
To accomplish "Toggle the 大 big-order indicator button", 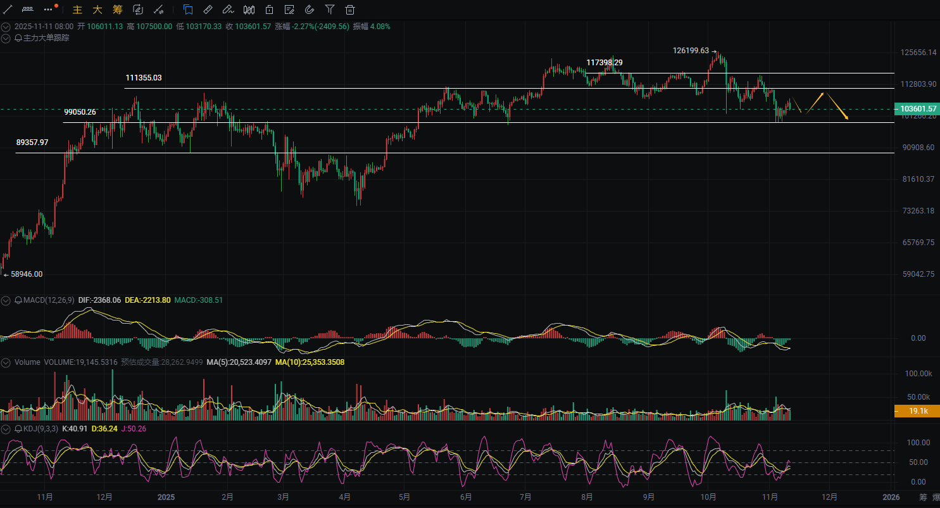I will click(97, 10).
